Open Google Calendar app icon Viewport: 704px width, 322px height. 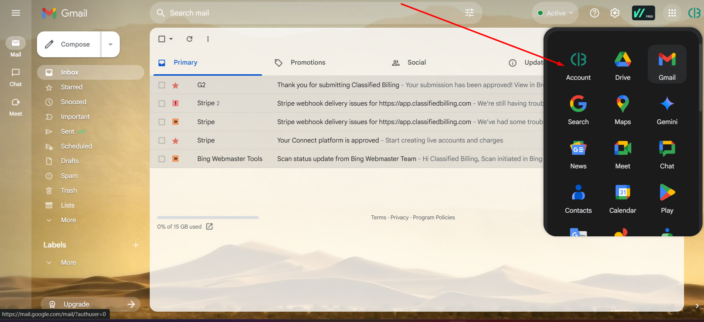tap(623, 198)
